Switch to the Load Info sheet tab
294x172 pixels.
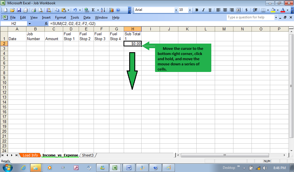(30, 155)
